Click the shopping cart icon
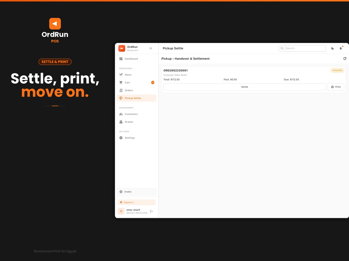The height and width of the screenshot is (261, 349). [x=121, y=83]
